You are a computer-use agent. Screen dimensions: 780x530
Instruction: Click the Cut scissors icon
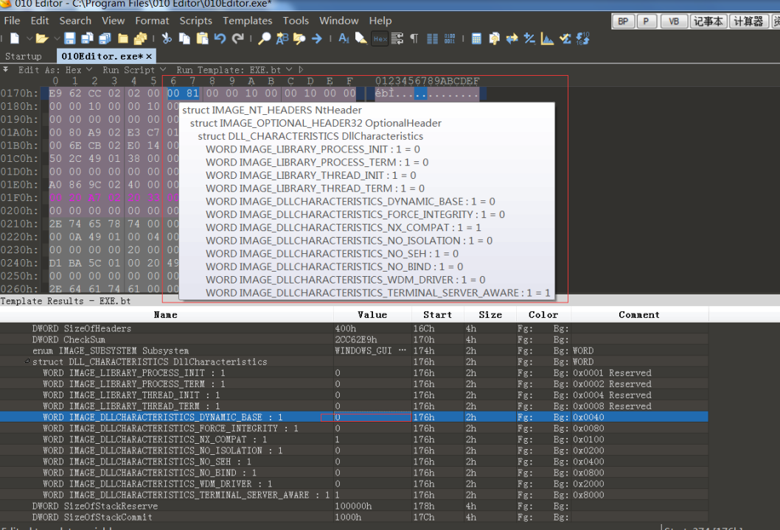[x=166, y=38]
